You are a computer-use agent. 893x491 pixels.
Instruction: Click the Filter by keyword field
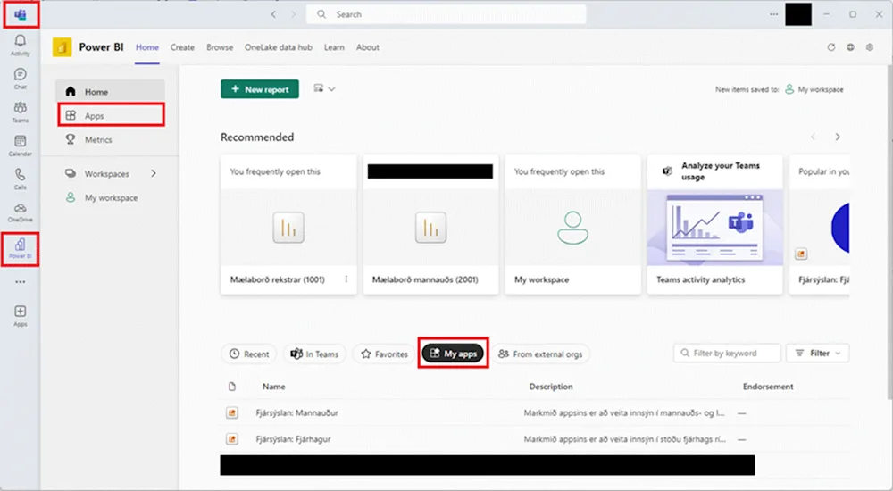[727, 354]
